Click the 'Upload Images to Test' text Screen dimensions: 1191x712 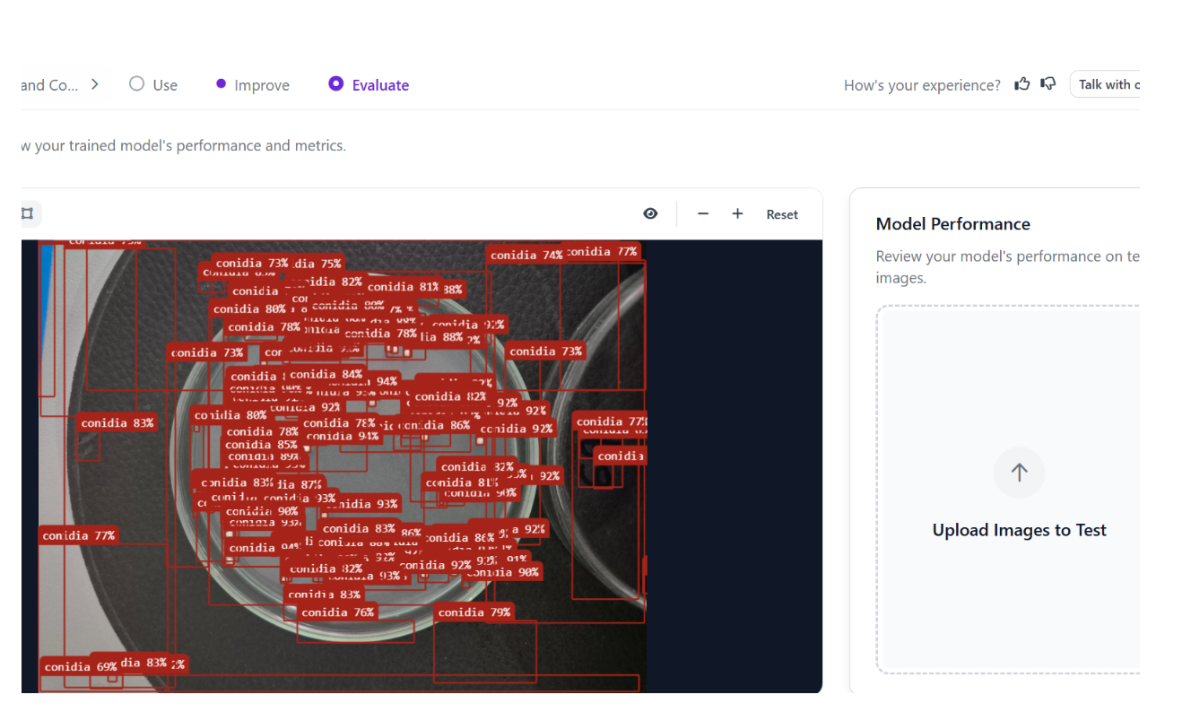pos(1019,530)
